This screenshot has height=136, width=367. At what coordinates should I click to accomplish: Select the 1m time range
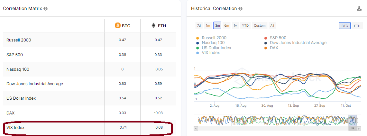pyautogui.click(x=208, y=25)
